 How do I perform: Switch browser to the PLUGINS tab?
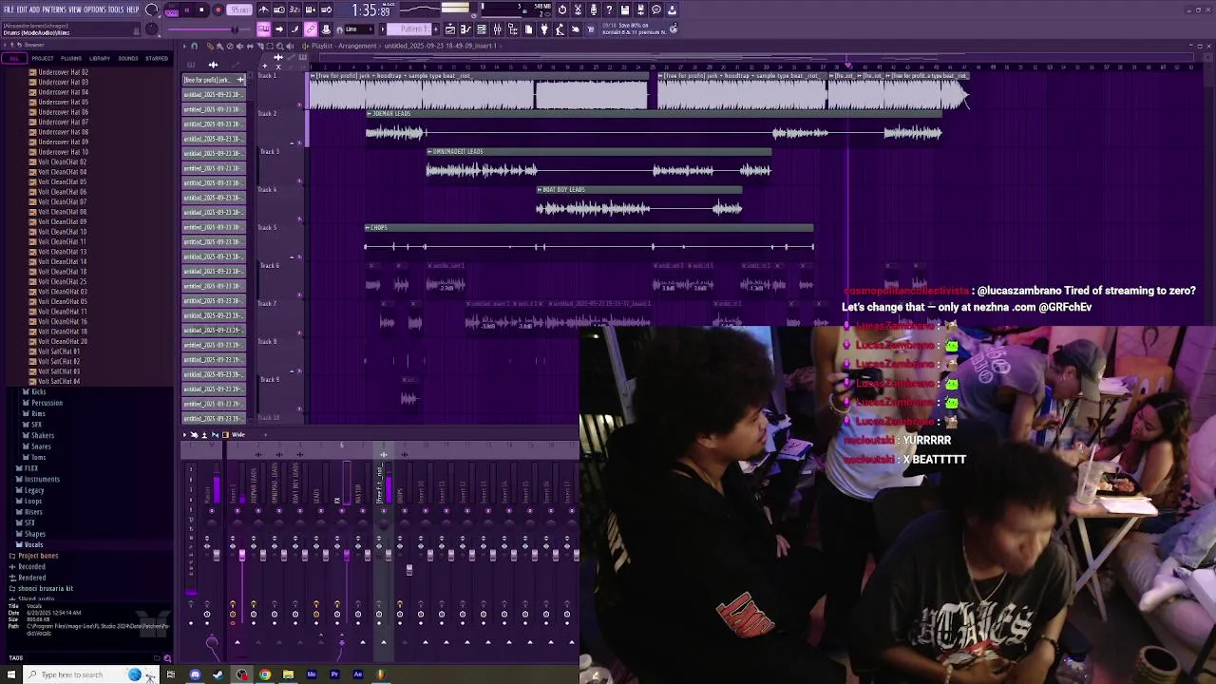point(71,58)
